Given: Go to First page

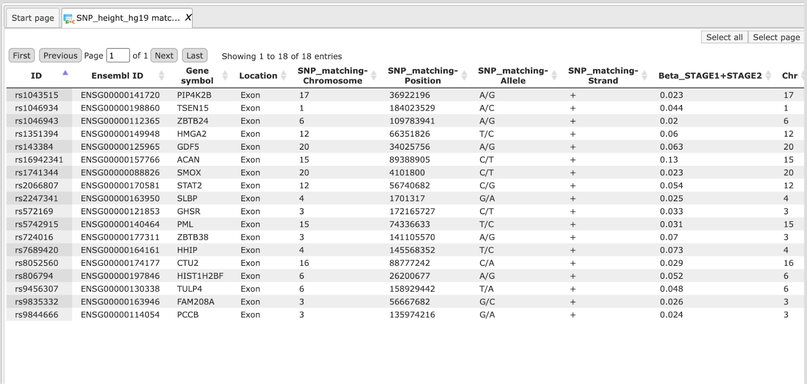Looking at the screenshot, I should pos(22,55).
